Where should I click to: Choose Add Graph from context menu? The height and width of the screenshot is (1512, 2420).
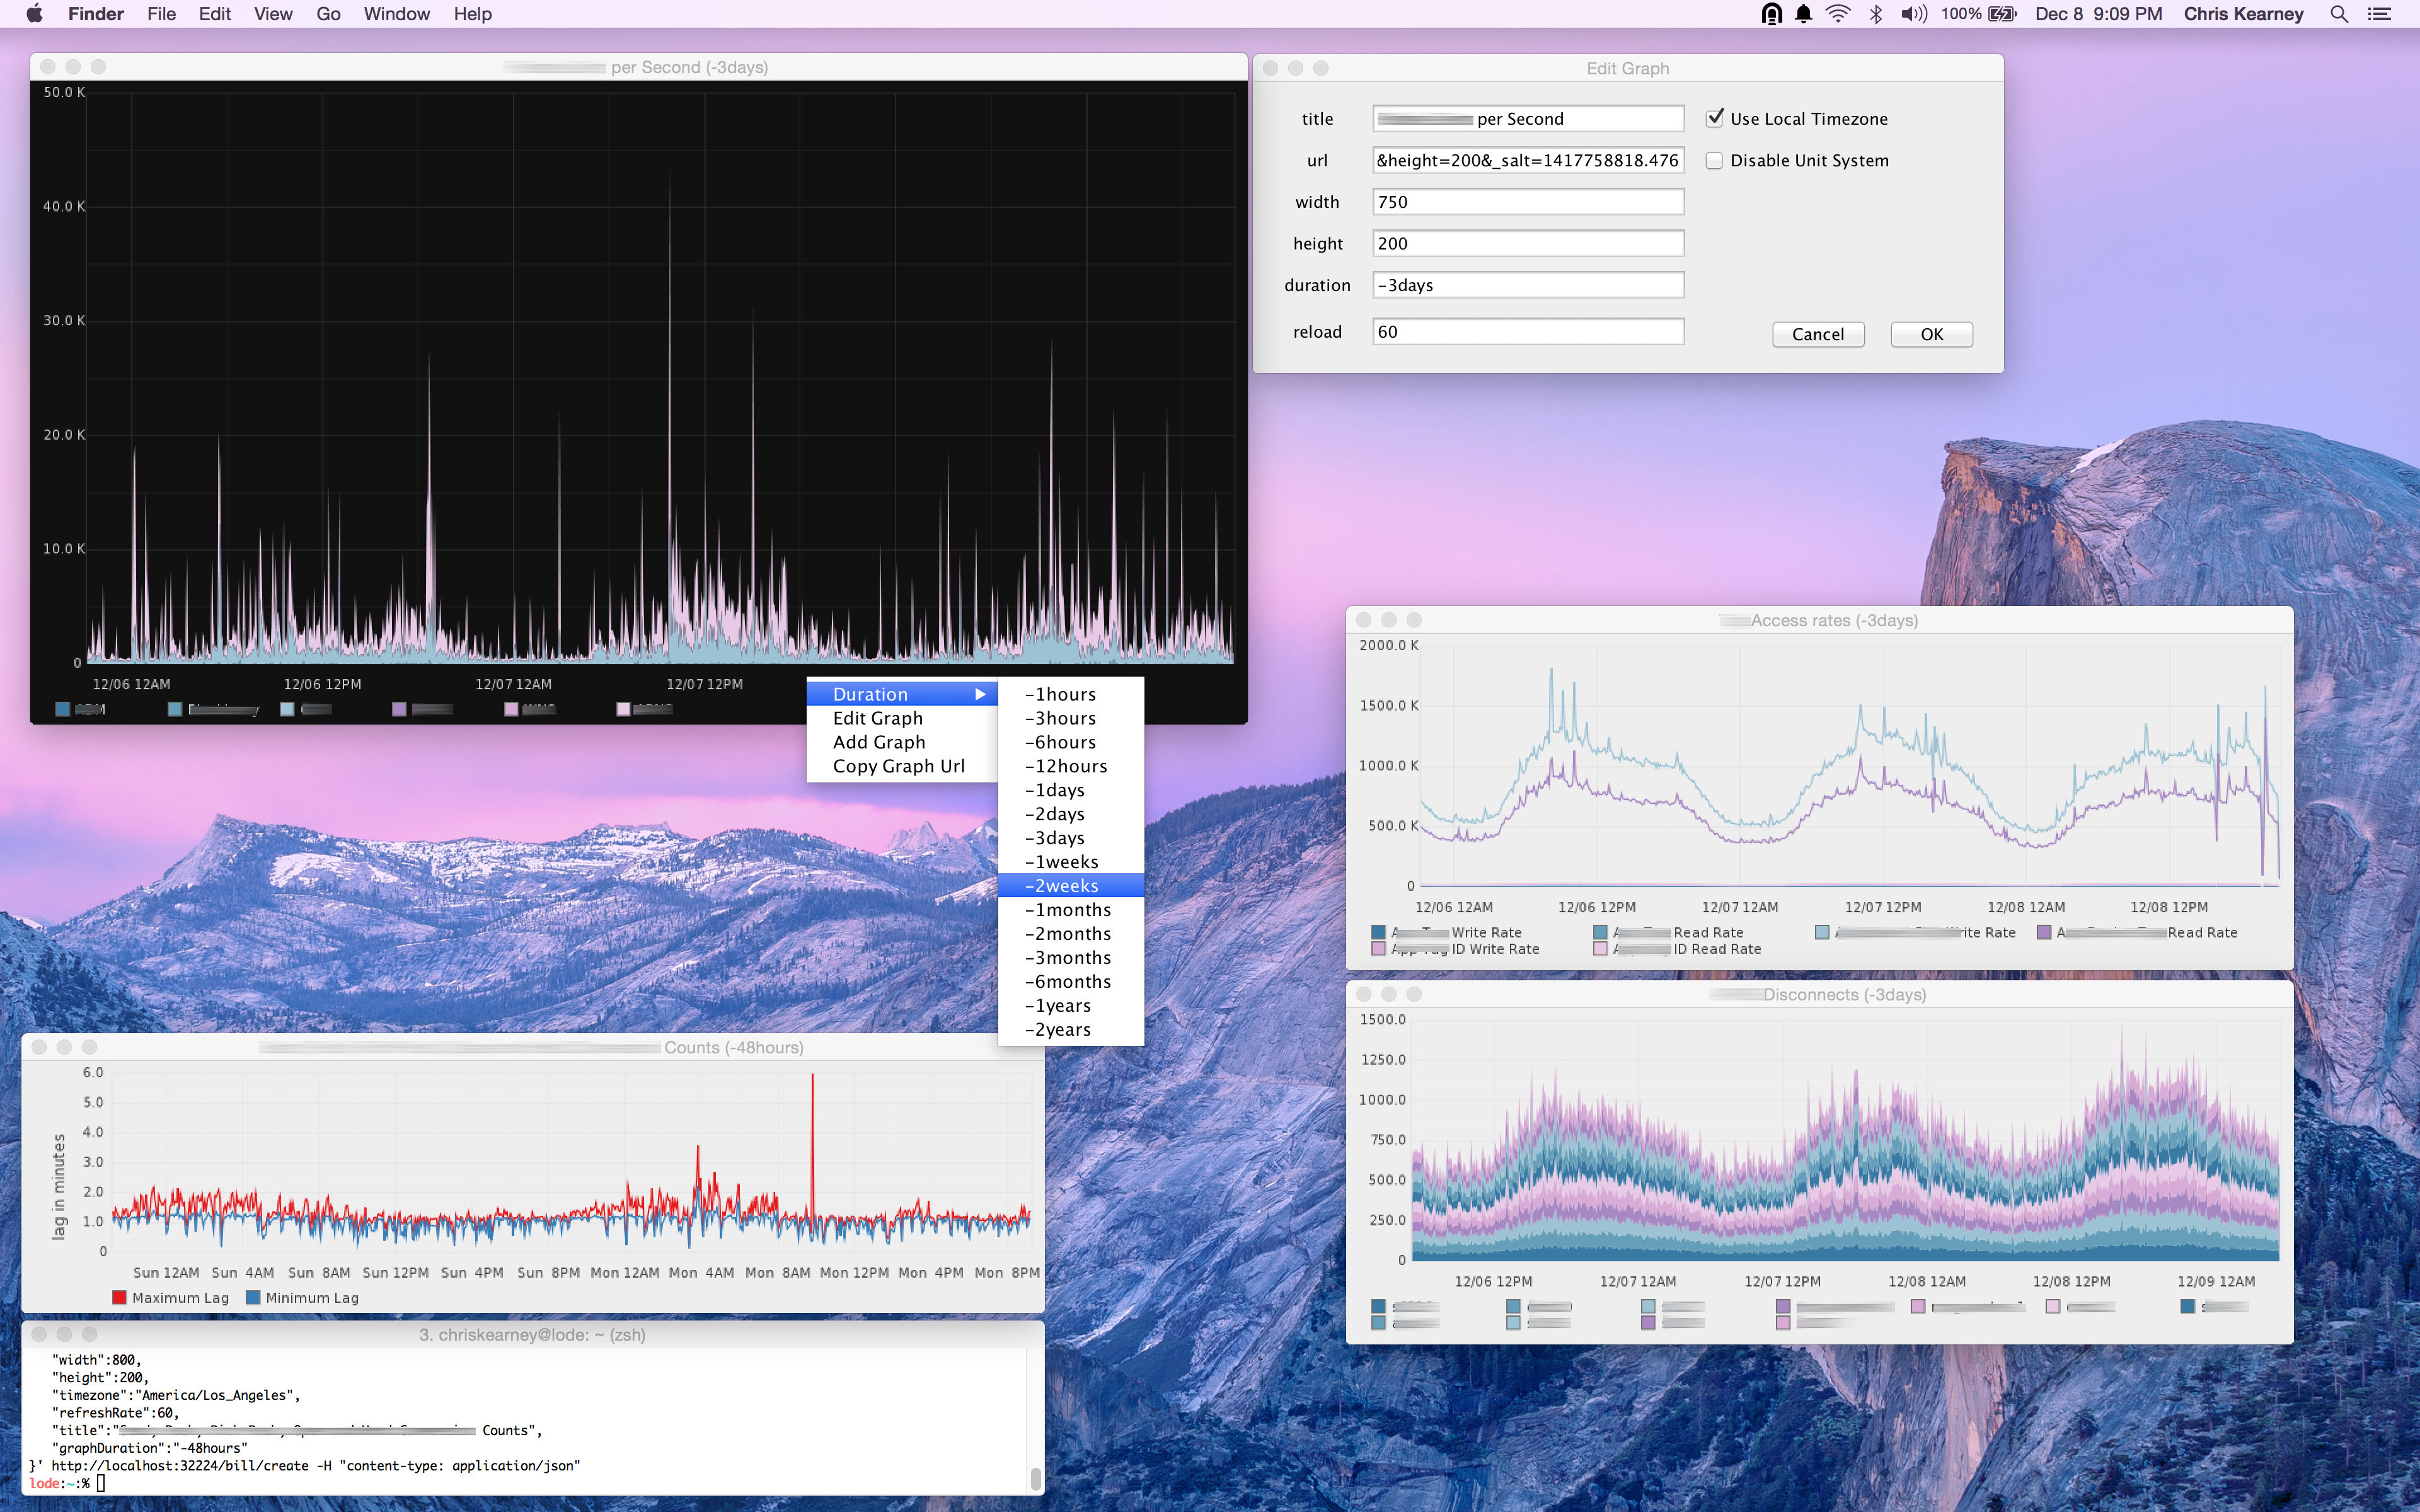(x=902, y=742)
